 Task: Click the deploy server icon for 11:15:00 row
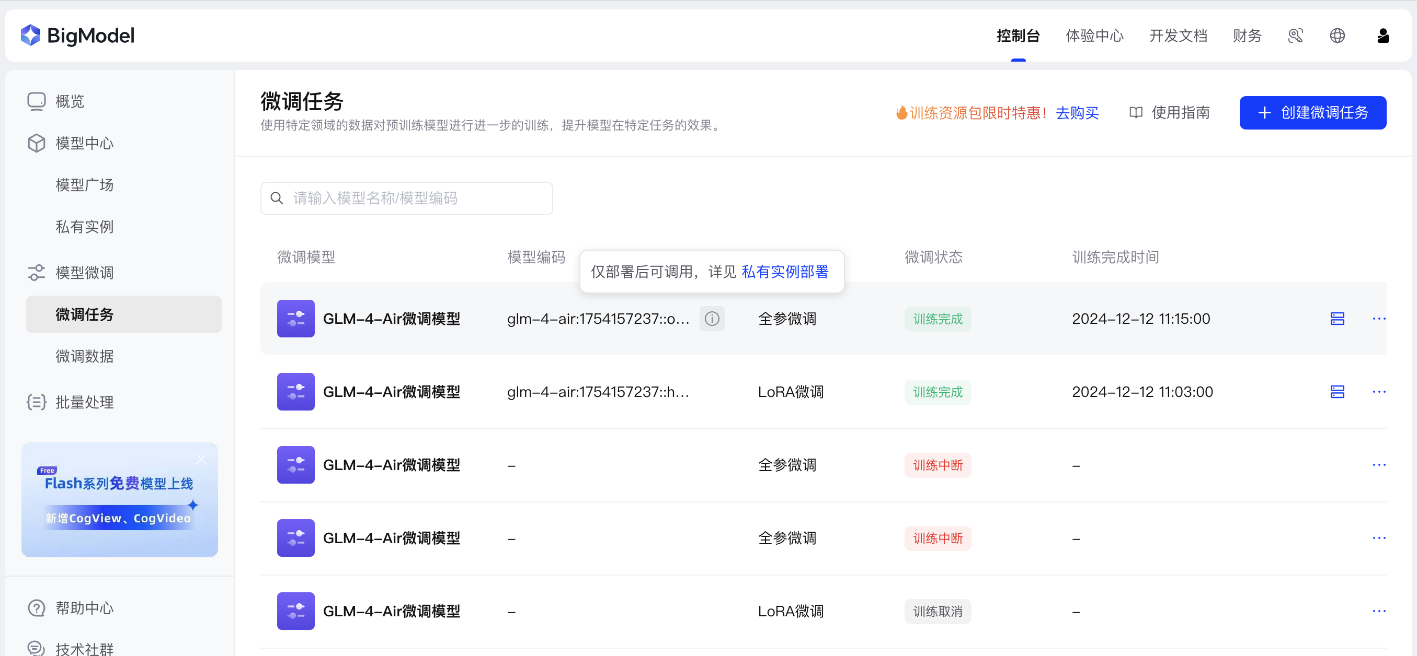(x=1337, y=319)
